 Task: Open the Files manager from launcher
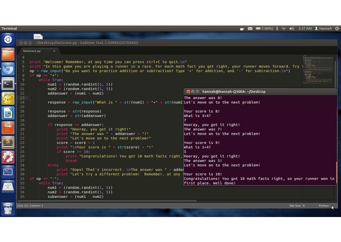click(x=8, y=54)
